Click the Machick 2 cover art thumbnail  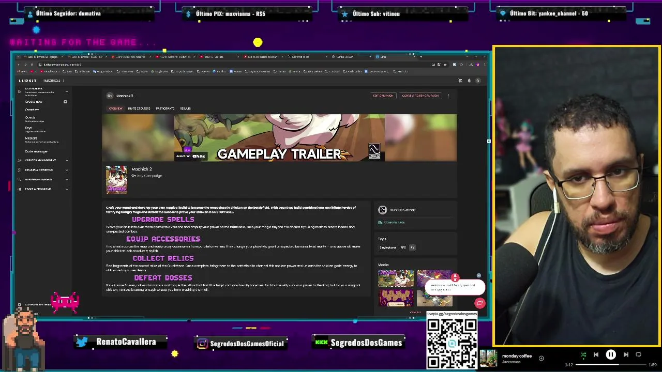point(116,180)
